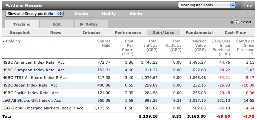Click the Total row label
257x120 pixels.
[7, 116]
